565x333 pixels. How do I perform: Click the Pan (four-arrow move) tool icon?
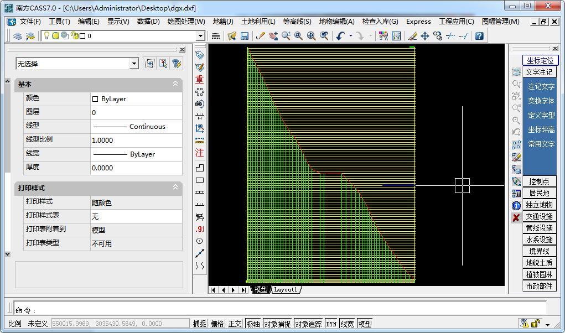coord(425,36)
